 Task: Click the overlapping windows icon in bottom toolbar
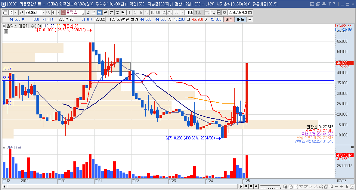(291, 187)
